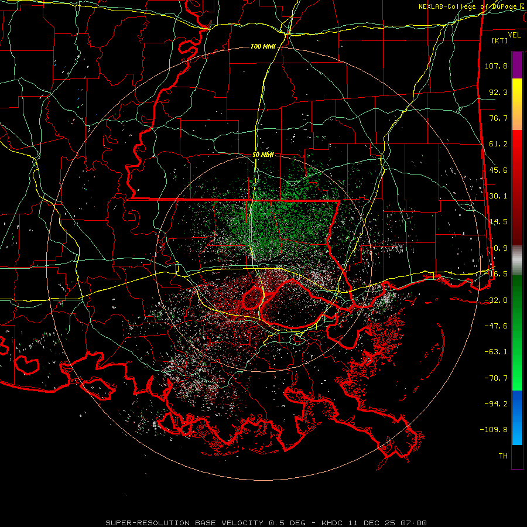The height and width of the screenshot is (527, 527).
Task: Pick the red segment of the velocity scale
Action: coord(517,187)
